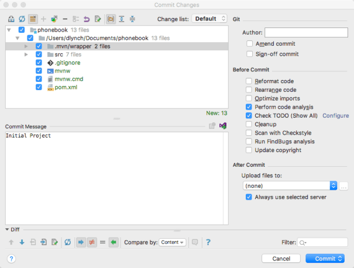The height and width of the screenshot is (268, 354).
Task: Click the Commit button
Action: pos(325,258)
